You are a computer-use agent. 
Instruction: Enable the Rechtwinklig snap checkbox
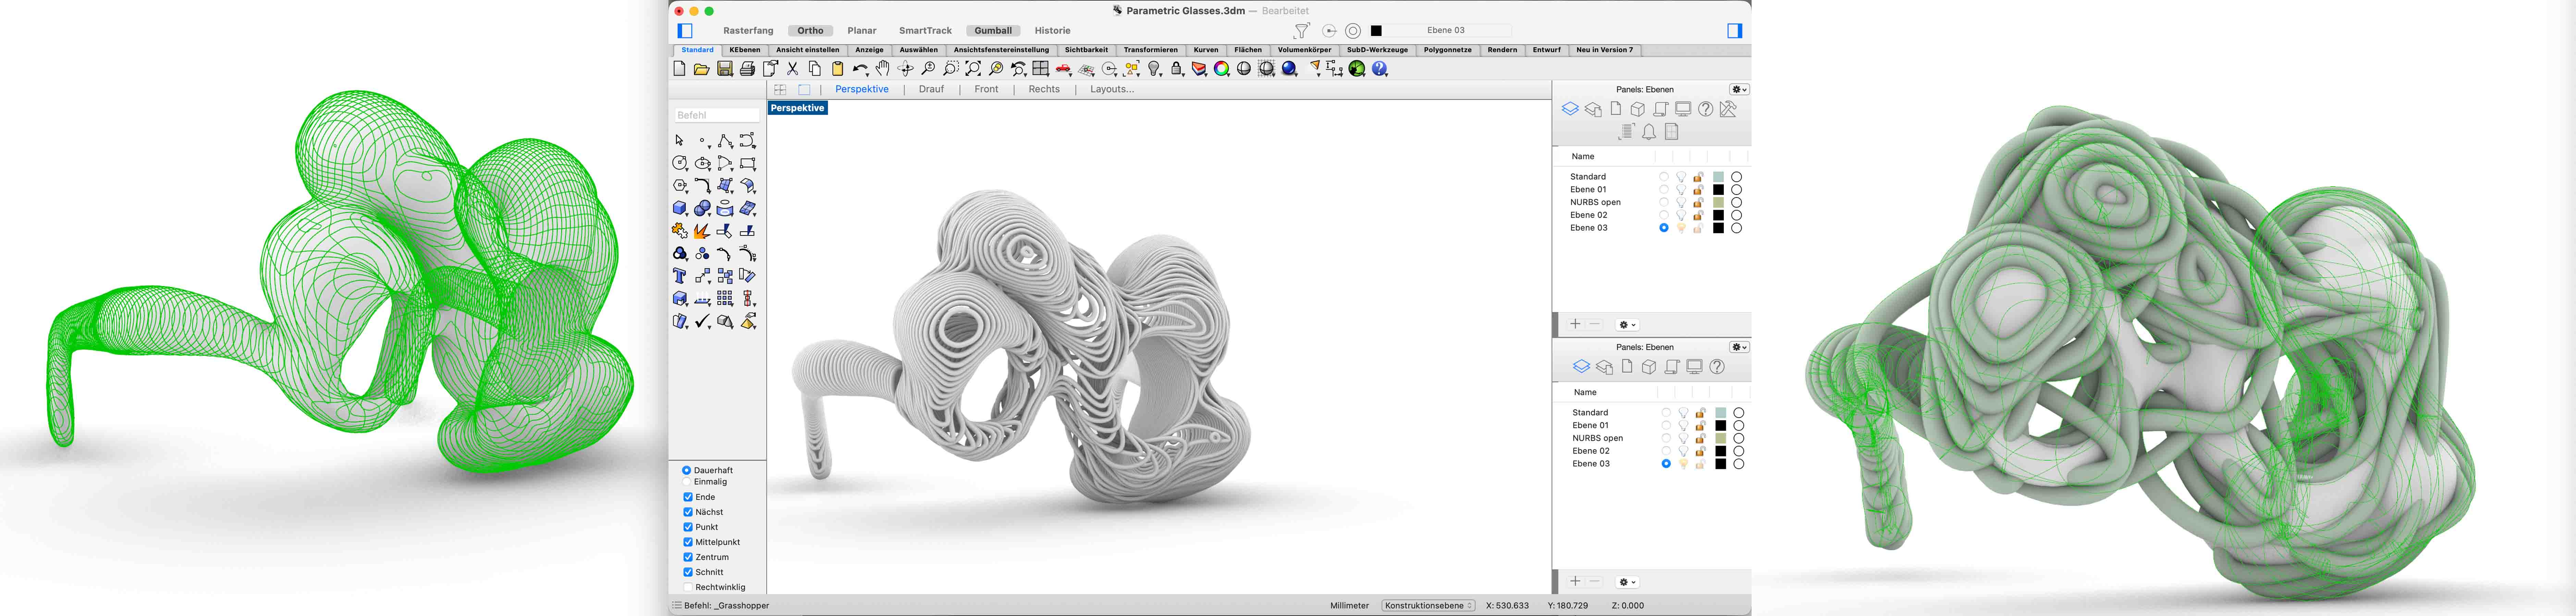tap(688, 587)
